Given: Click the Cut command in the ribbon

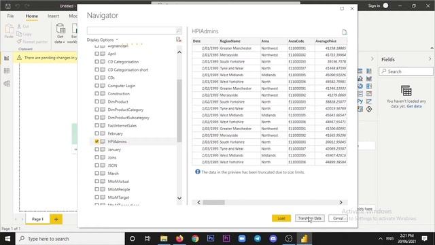Looking at the screenshot, I should coord(23,27).
